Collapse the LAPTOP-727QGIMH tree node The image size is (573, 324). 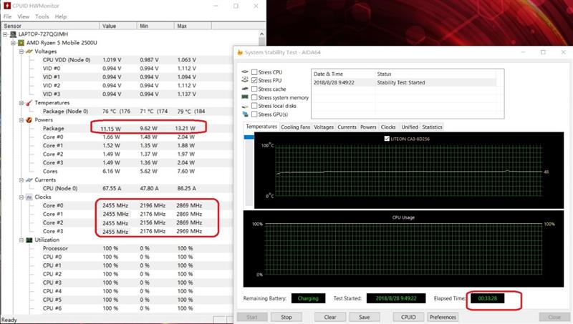tap(5, 34)
